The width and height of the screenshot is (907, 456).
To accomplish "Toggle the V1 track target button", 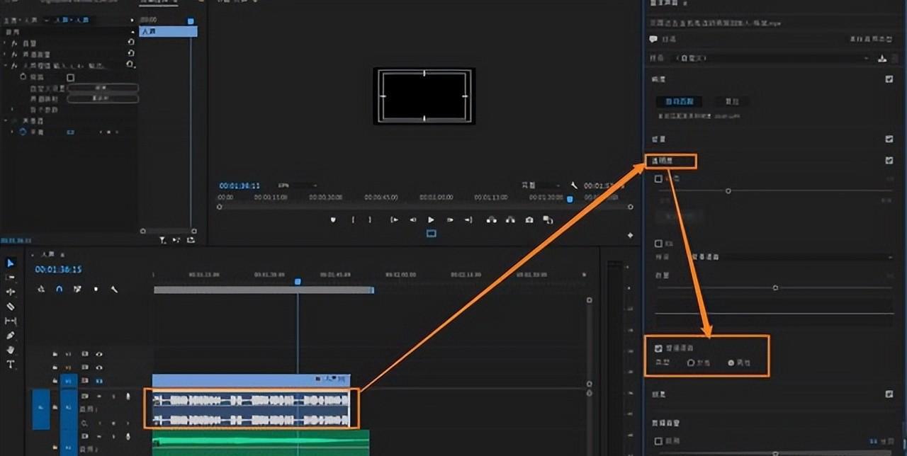I will pyautogui.click(x=69, y=381).
